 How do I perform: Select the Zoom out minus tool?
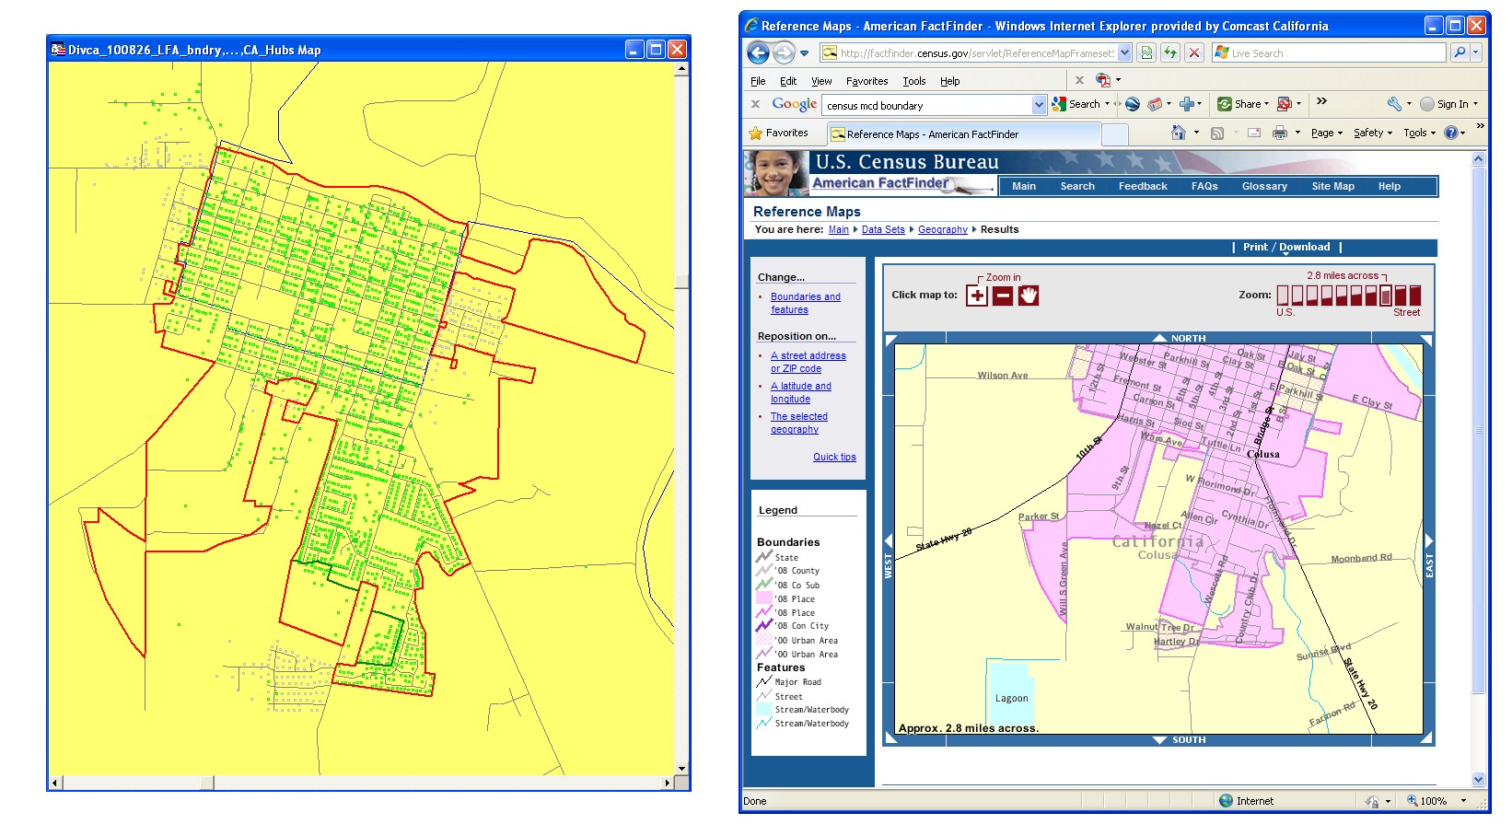pyautogui.click(x=1003, y=296)
